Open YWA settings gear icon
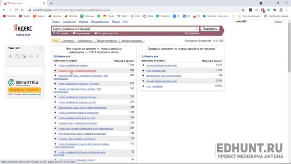The height and width of the screenshot is (164, 291). (40, 48)
